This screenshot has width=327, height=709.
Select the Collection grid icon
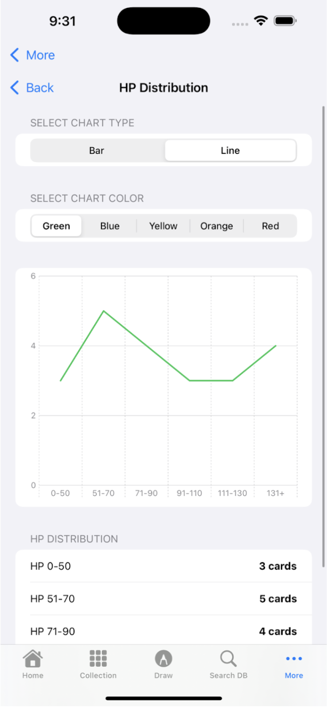coord(98,658)
